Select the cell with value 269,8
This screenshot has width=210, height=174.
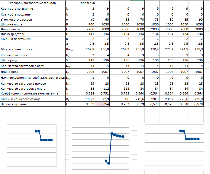pyautogui.click(x=87, y=49)
